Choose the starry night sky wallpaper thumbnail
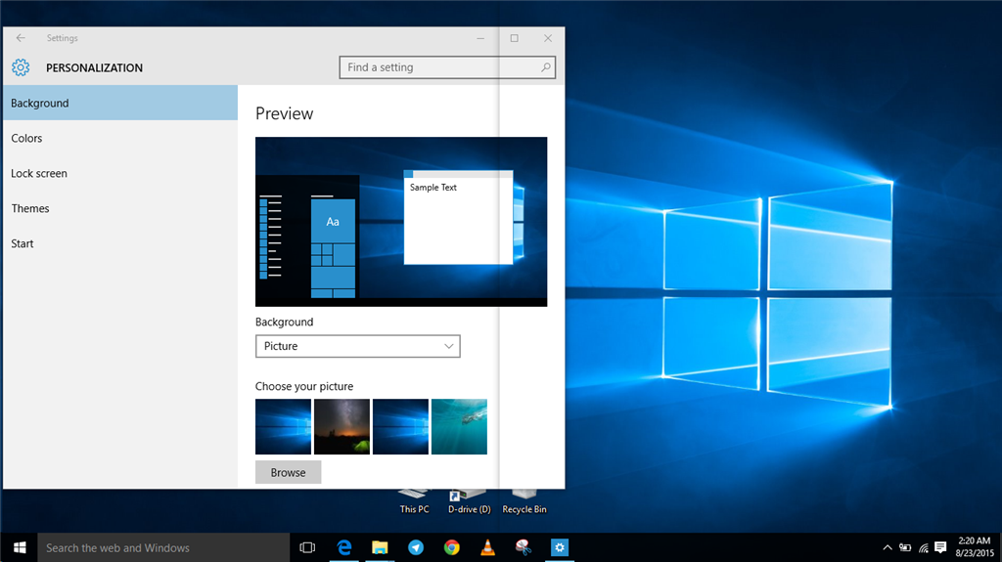The height and width of the screenshot is (562, 1002). (342, 426)
